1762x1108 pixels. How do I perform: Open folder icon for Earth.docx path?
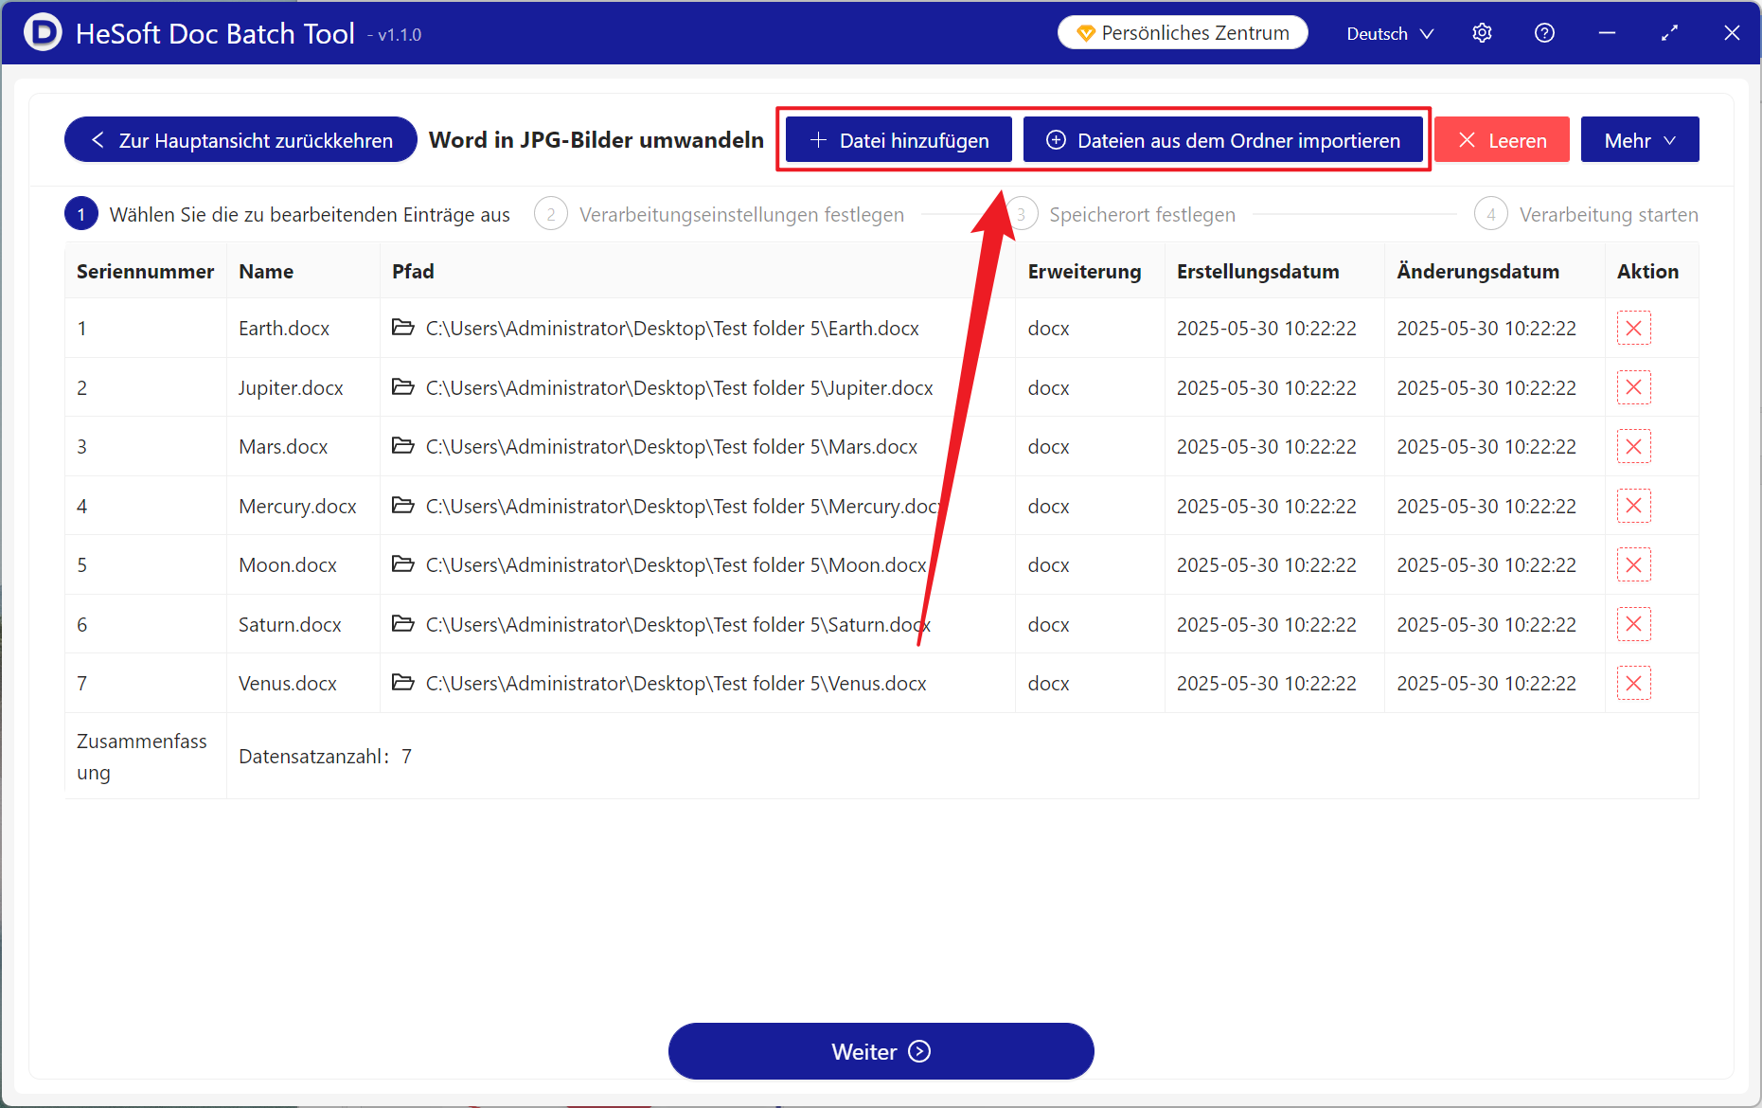click(403, 328)
